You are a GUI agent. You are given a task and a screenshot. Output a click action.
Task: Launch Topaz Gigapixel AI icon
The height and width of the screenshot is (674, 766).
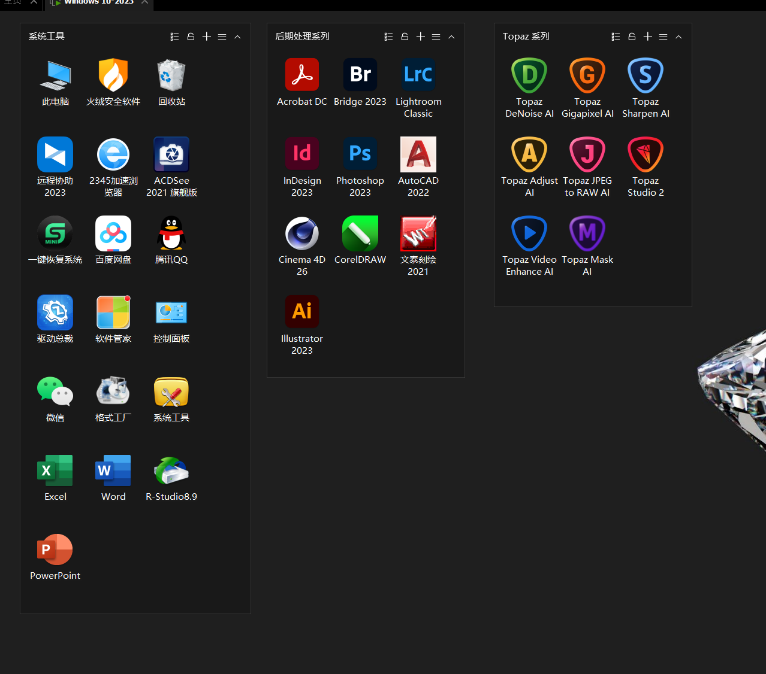click(587, 75)
